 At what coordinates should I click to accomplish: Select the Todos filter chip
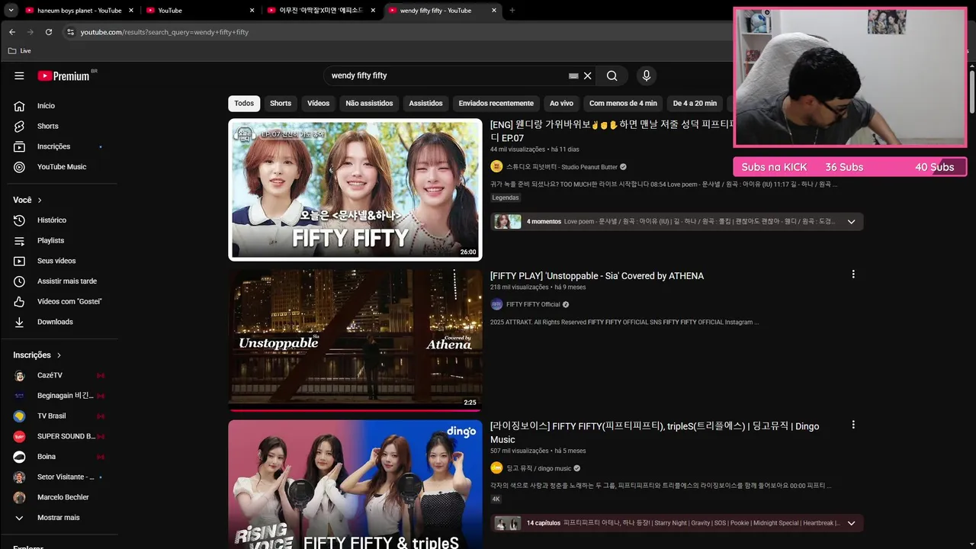click(x=244, y=104)
